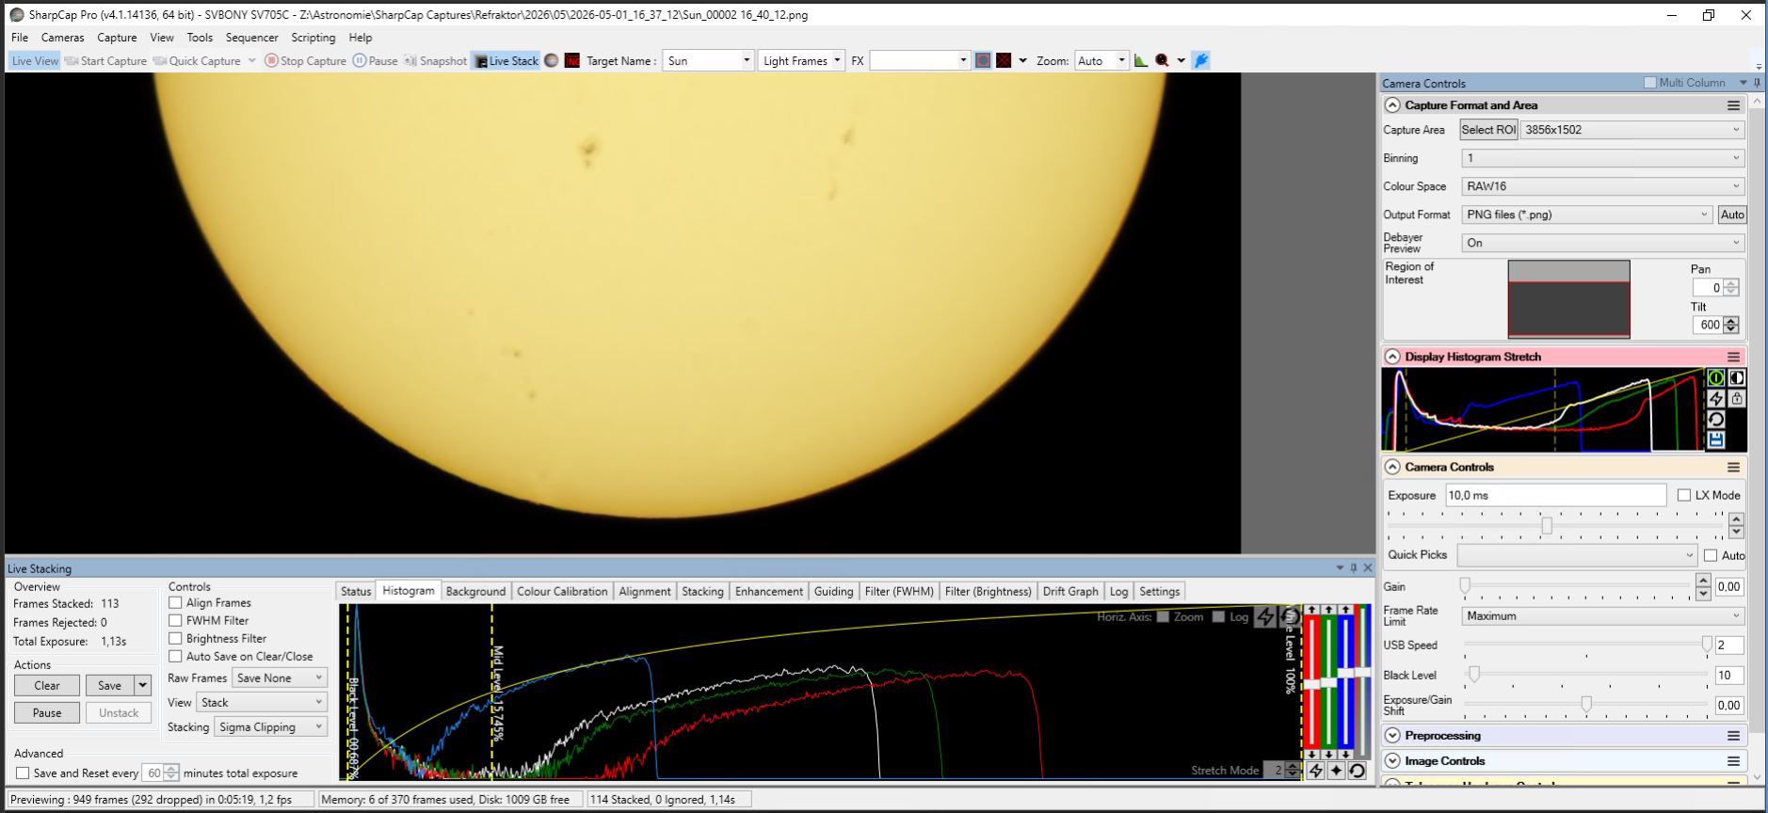Click the four-point star icon under the sliders

point(1336,771)
